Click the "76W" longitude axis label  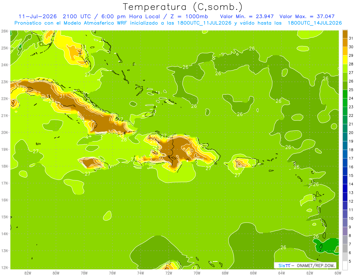point(112,273)
